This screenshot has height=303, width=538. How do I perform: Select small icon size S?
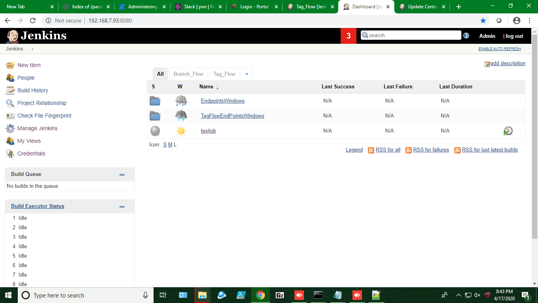[165, 145]
